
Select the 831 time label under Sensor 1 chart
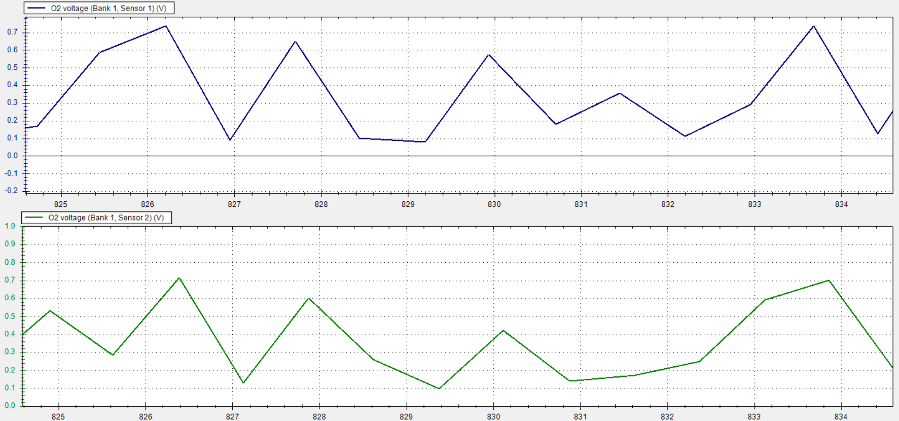pyautogui.click(x=581, y=204)
